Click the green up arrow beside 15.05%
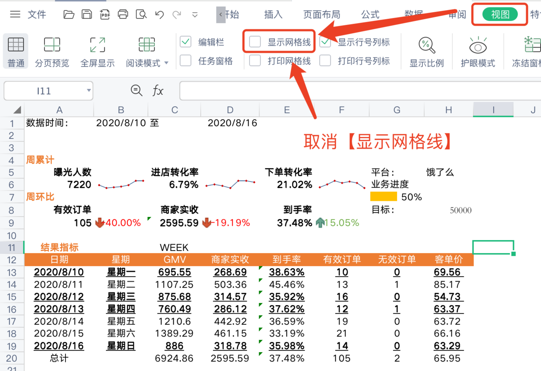The image size is (541, 371). 320,223
